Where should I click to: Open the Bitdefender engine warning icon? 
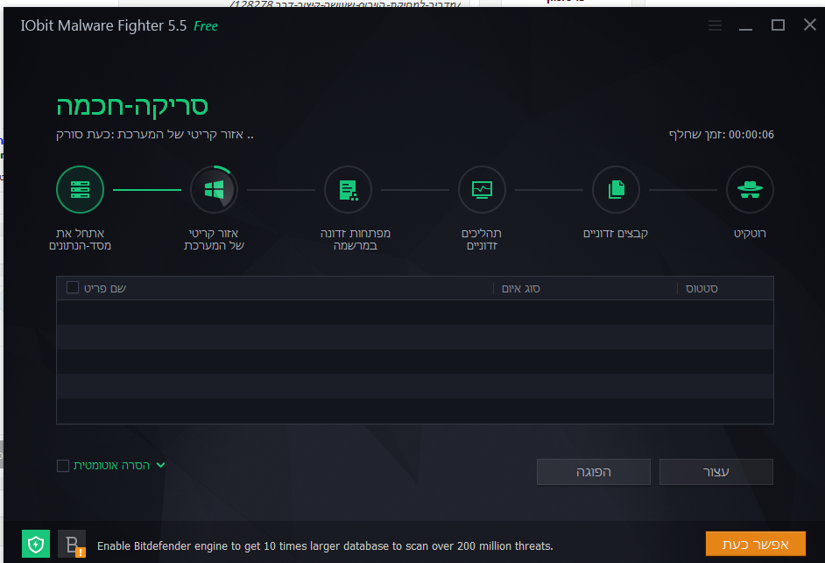72,544
